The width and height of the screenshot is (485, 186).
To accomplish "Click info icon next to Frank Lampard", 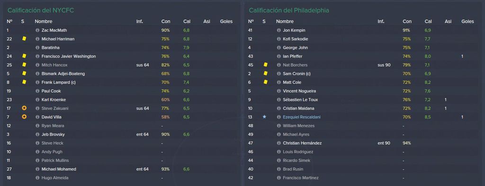I will tap(37, 82).
